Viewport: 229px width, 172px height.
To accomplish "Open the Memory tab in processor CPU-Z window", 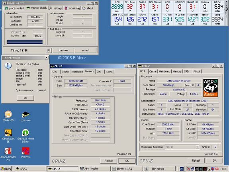I will point(177,71).
